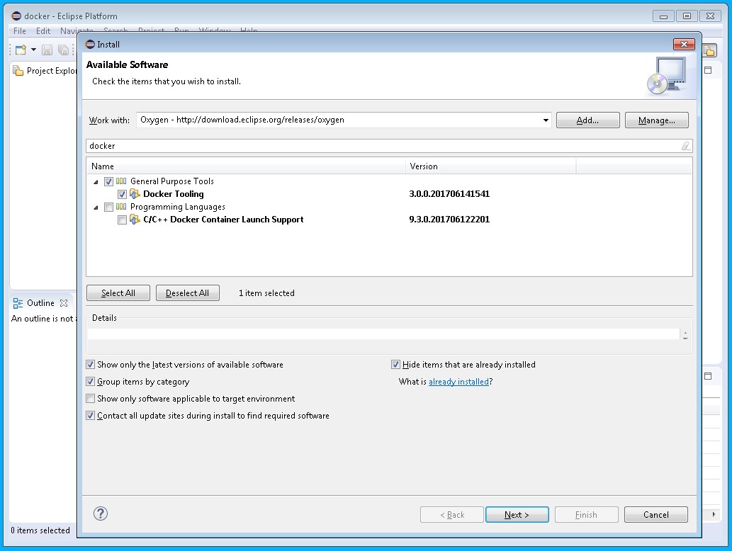Open the Work with site dropdown
Screen dimensions: 732x551
546,120
